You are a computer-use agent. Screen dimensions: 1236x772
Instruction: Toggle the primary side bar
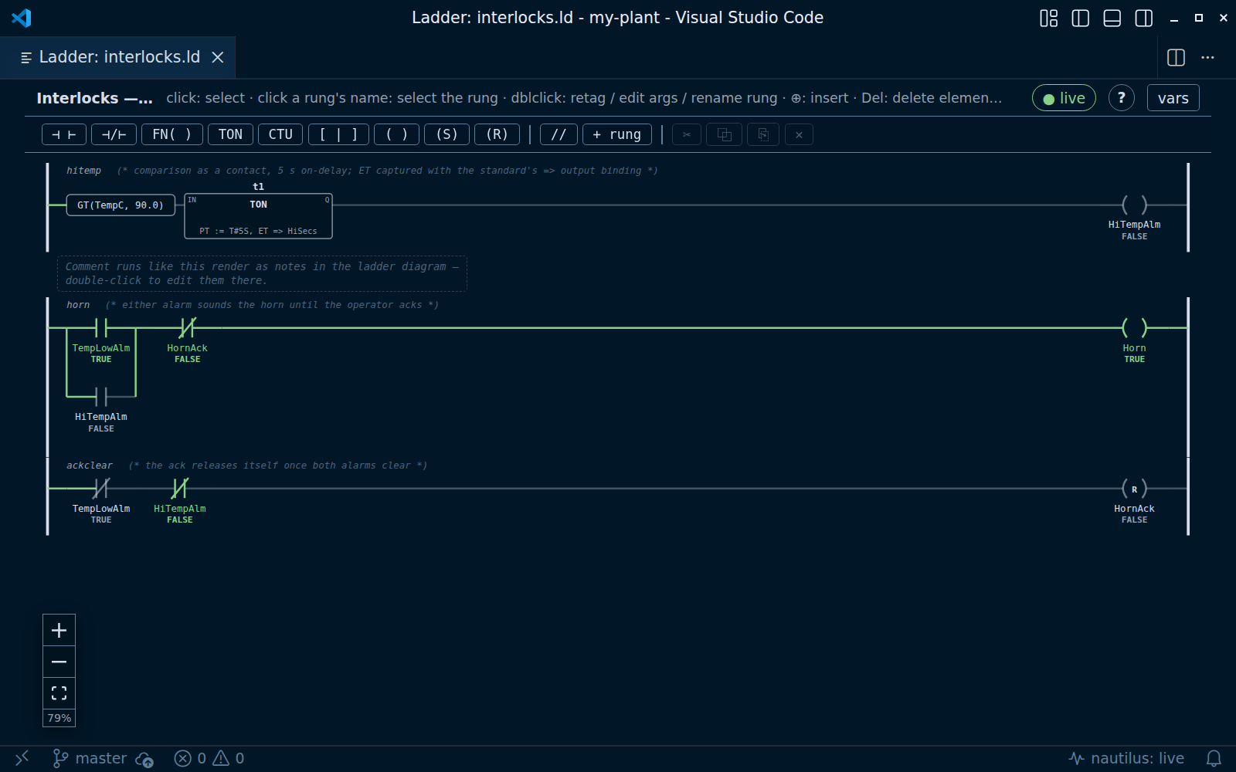click(1080, 18)
